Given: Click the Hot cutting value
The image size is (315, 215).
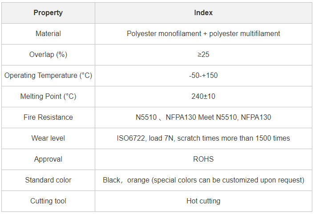Looking at the screenshot, I should 203,201.
